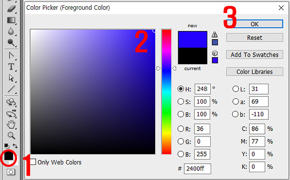Click the switch foreground/background colors arrow

click(x=15, y=146)
